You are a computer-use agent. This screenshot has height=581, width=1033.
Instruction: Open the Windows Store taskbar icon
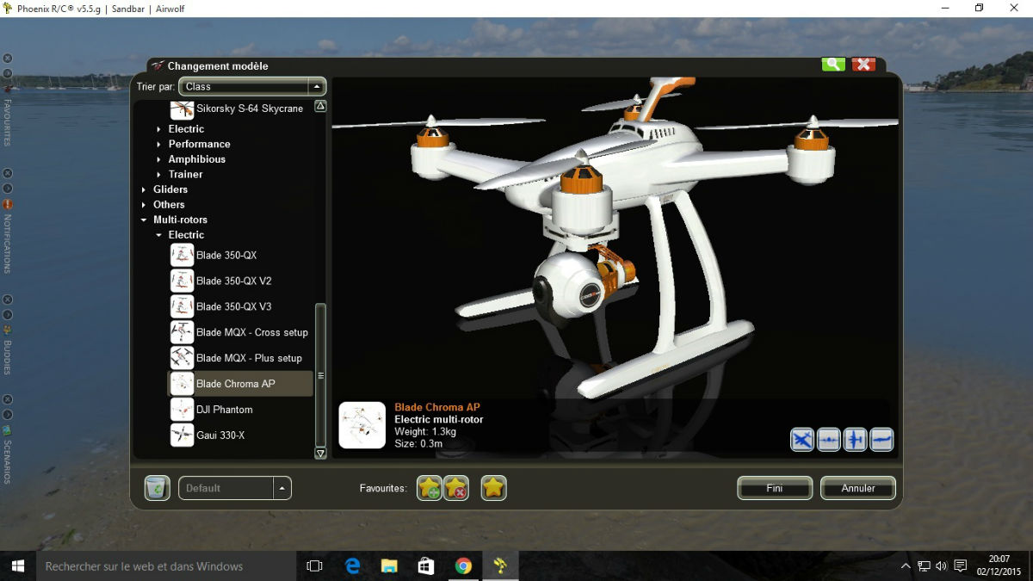tap(426, 566)
